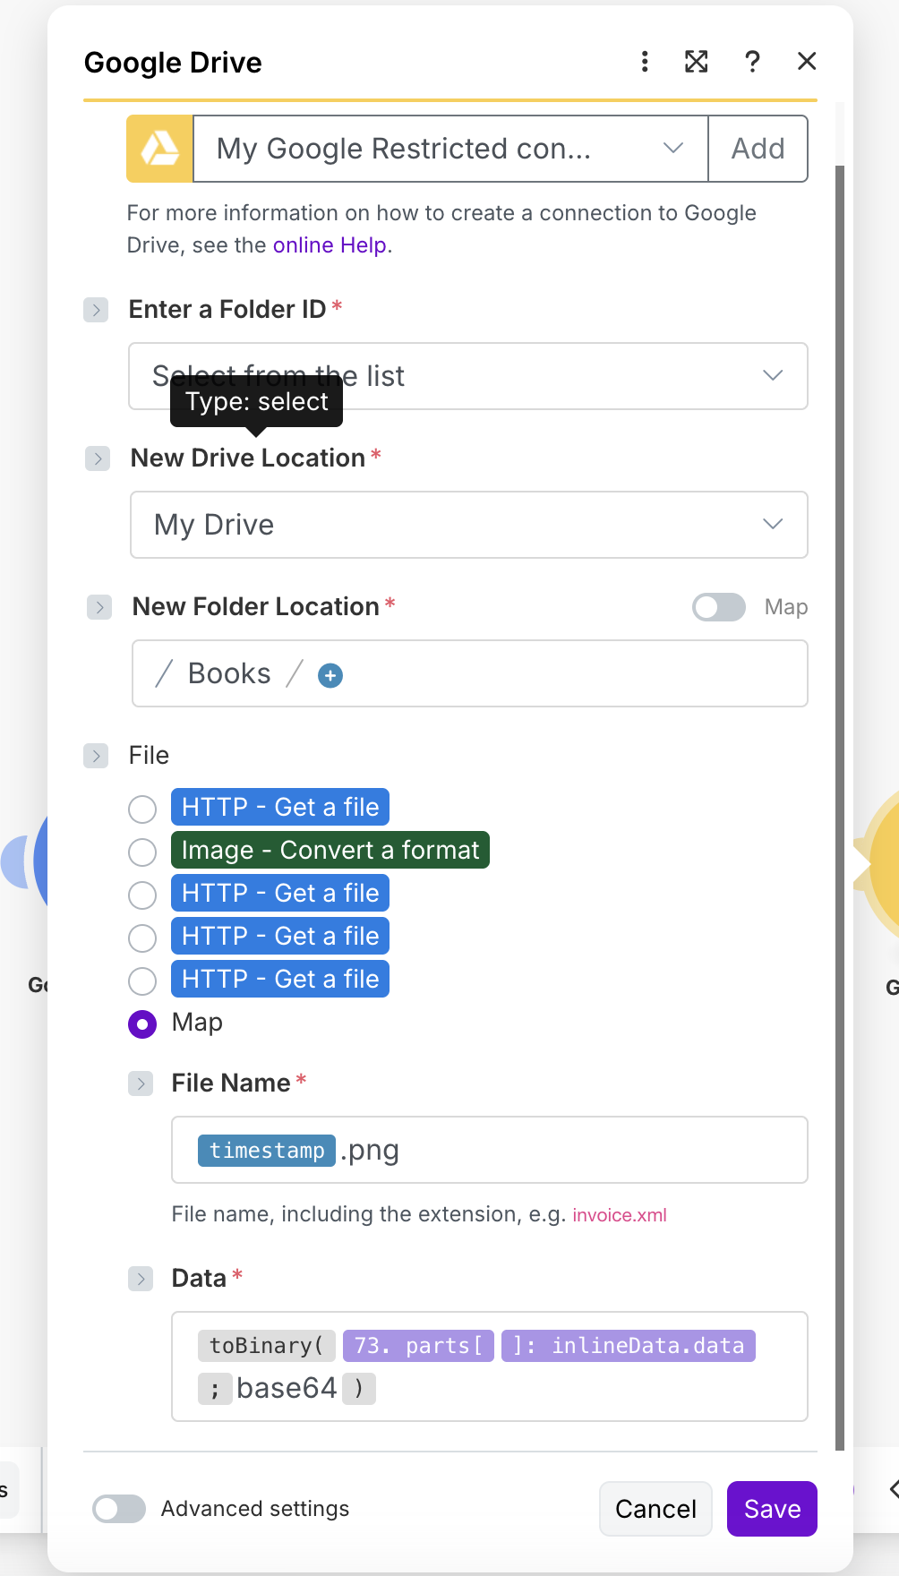Click the Google Drive app icon
The width and height of the screenshot is (899, 1576).
pos(160,149)
